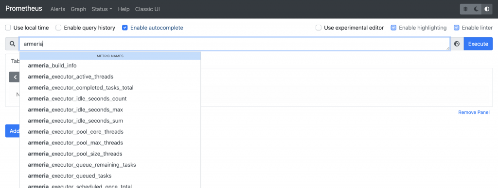This screenshot has height=188, width=498.
Task: Go to Classic UI
Action: [147, 9]
